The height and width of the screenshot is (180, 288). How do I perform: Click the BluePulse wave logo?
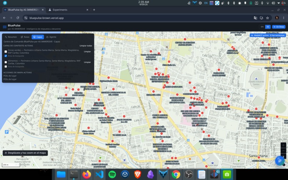pos(5,27)
